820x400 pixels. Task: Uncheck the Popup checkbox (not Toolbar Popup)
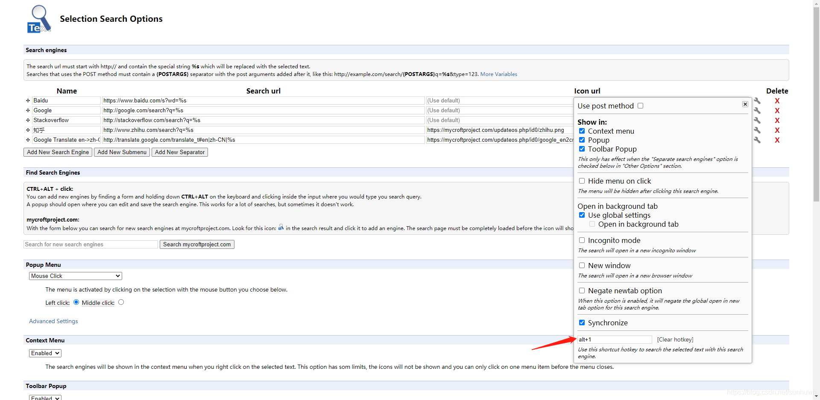pyautogui.click(x=582, y=140)
